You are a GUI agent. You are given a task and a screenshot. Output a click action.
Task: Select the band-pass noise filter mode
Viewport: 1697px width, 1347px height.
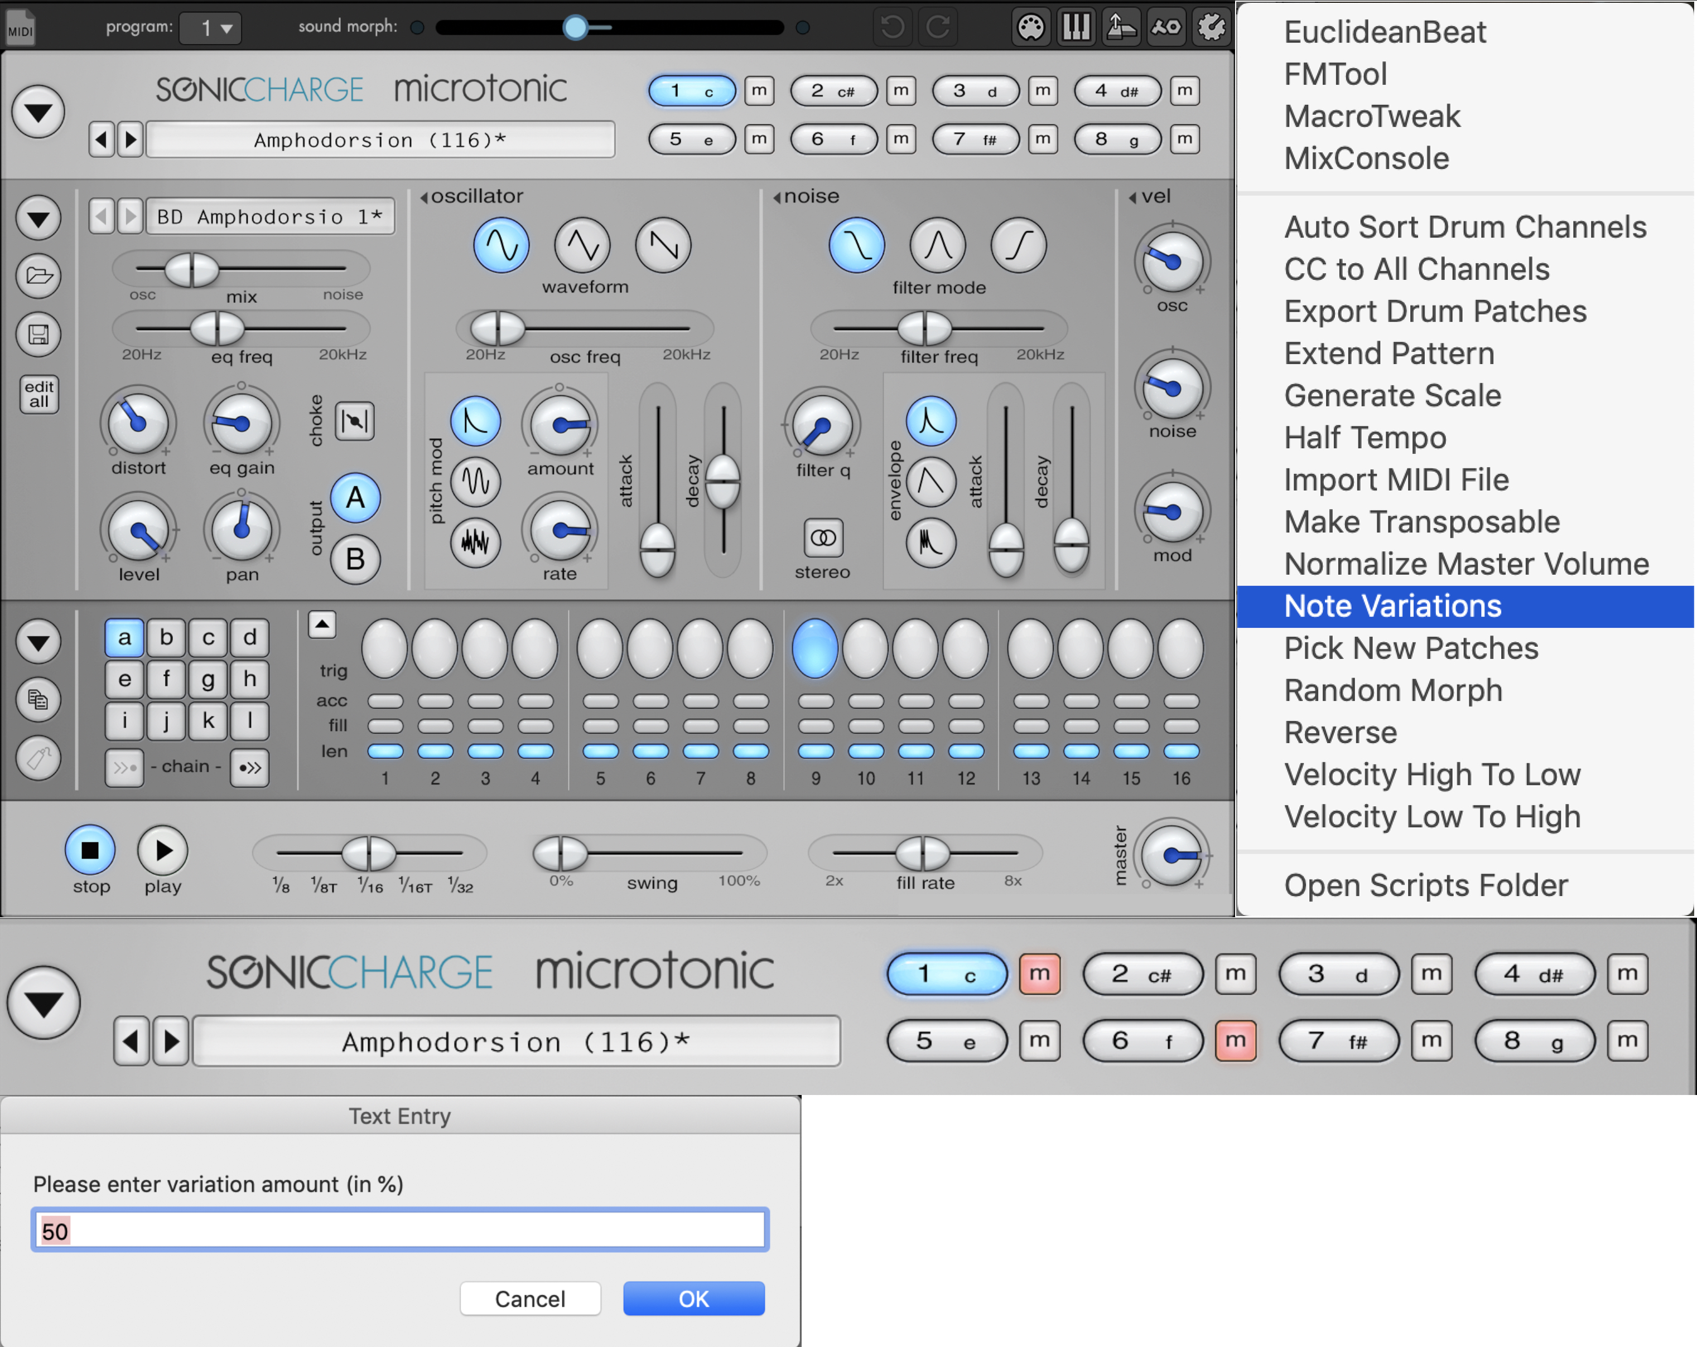pos(937,245)
